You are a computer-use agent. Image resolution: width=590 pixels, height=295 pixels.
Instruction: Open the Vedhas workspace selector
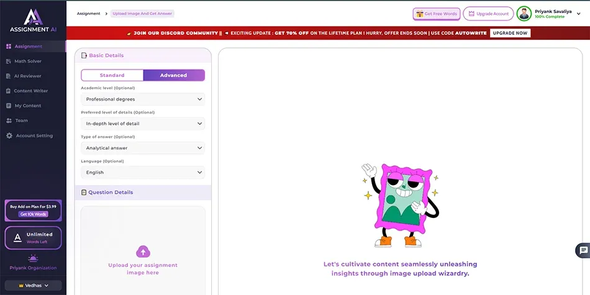(x=33, y=286)
